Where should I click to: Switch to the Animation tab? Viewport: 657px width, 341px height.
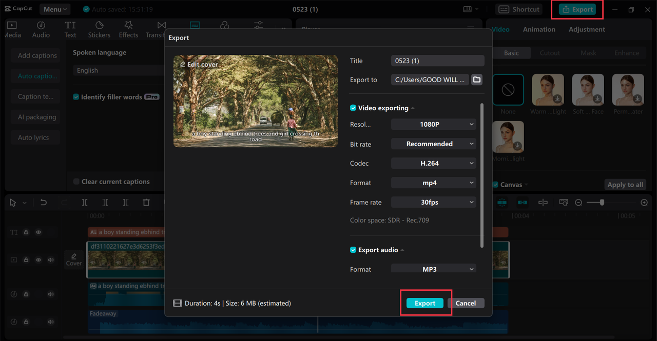pyautogui.click(x=539, y=29)
